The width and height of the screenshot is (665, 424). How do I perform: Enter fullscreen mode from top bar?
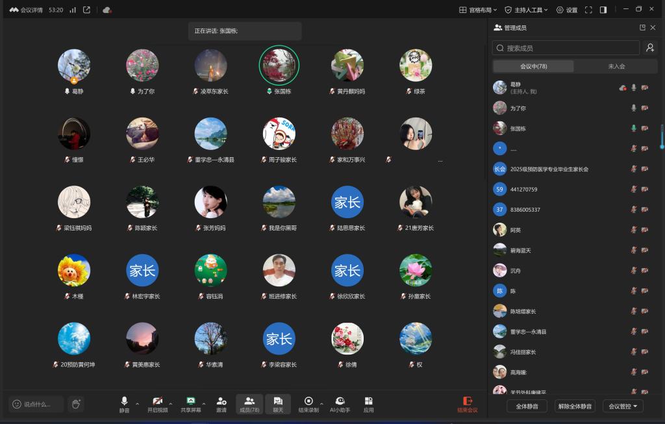point(588,10)
